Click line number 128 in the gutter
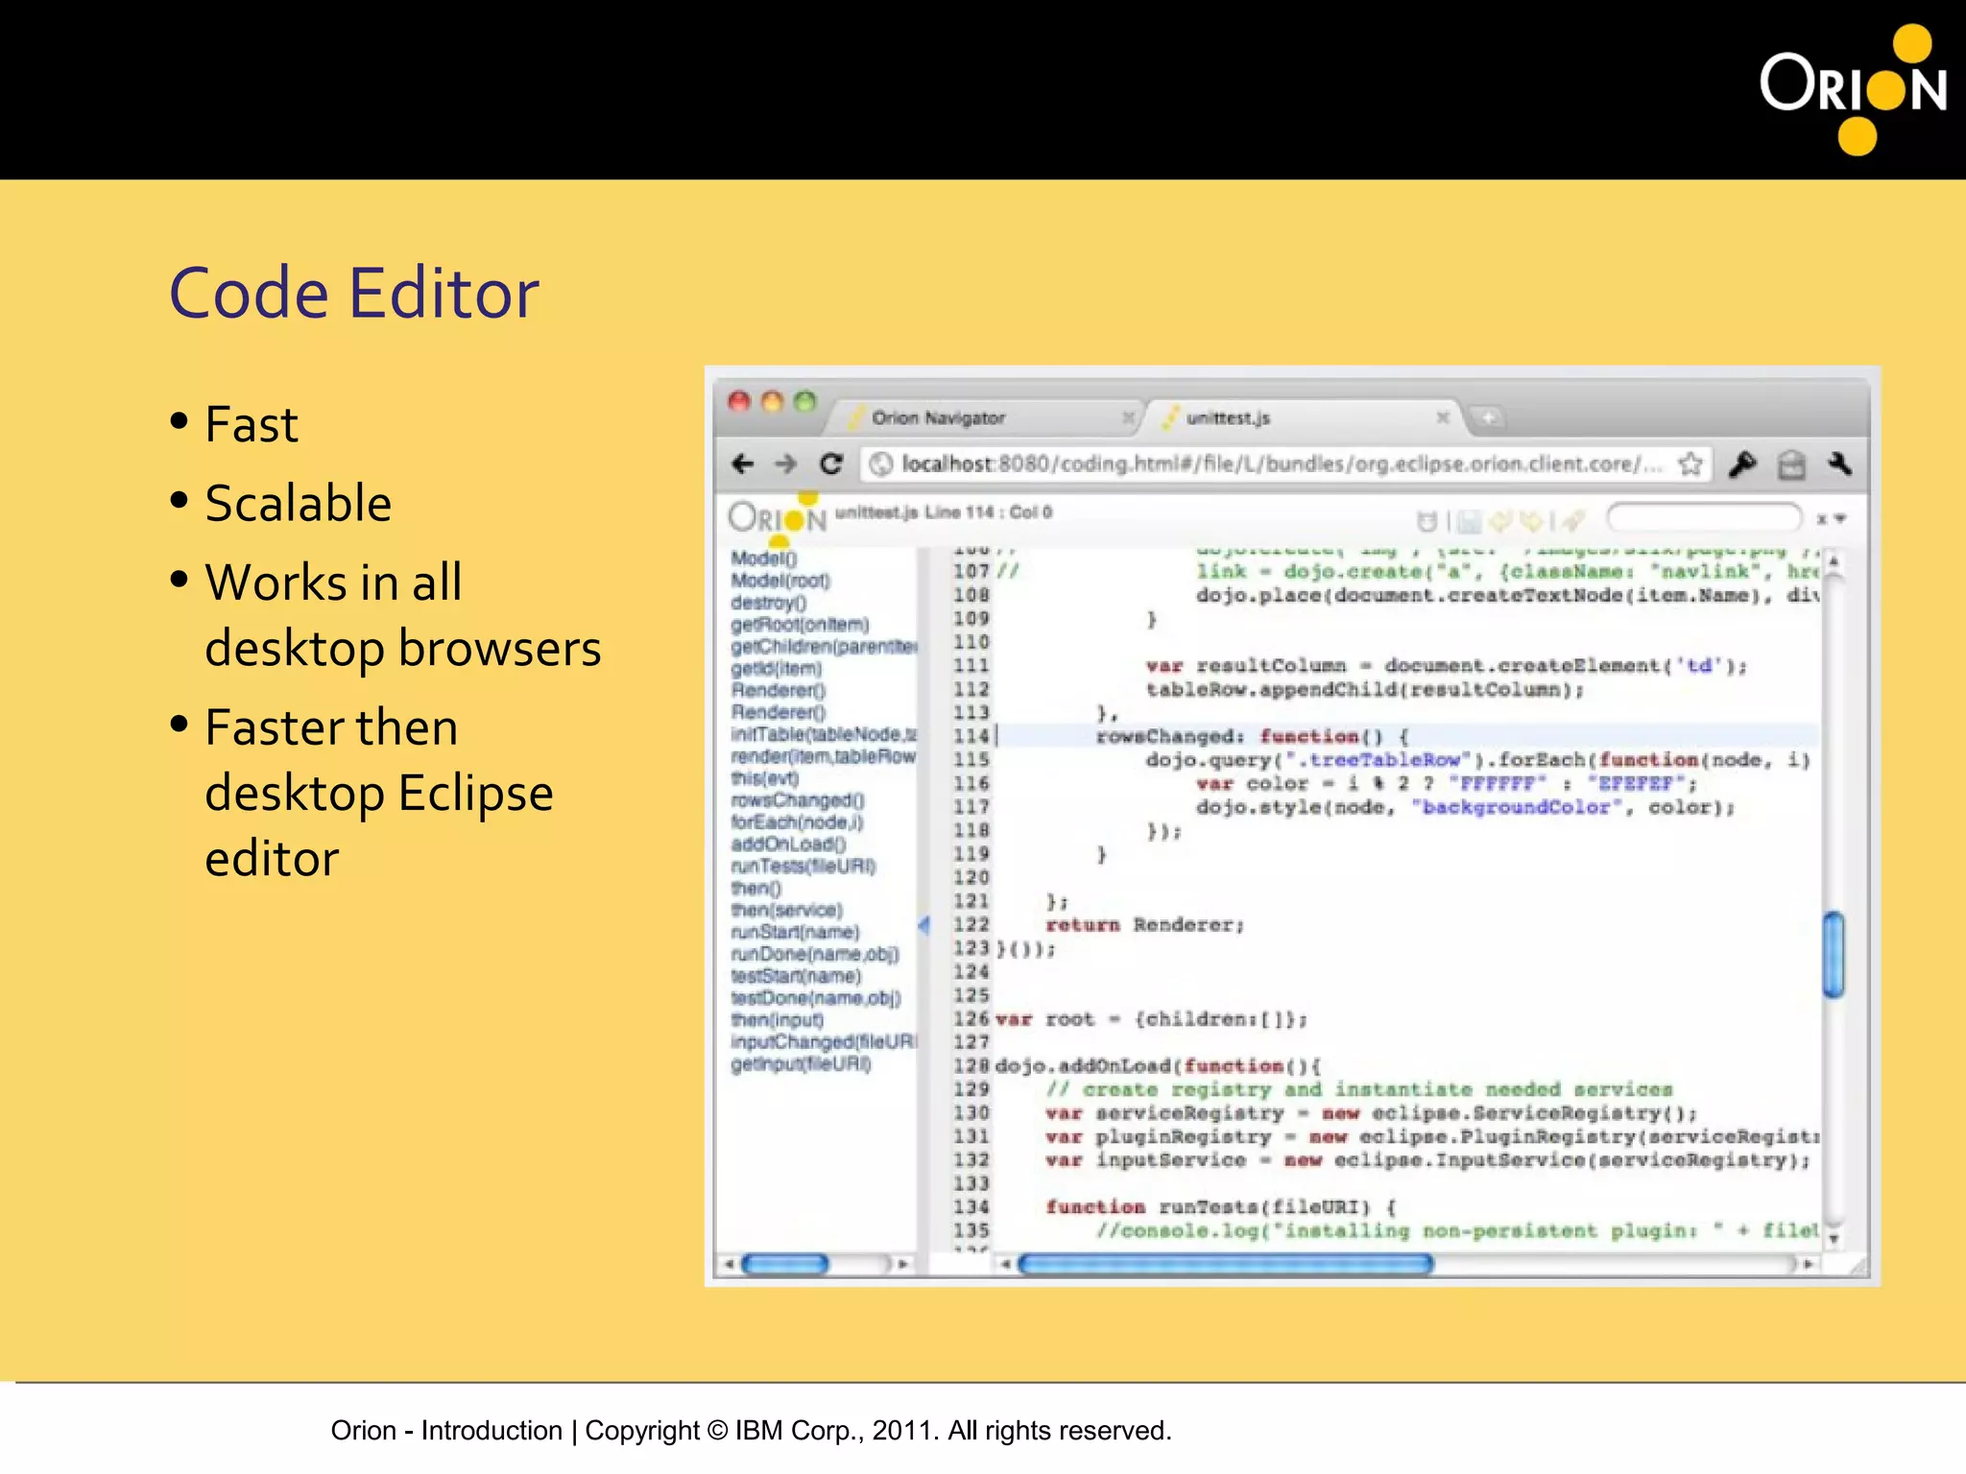 (x=971, y=1066)
